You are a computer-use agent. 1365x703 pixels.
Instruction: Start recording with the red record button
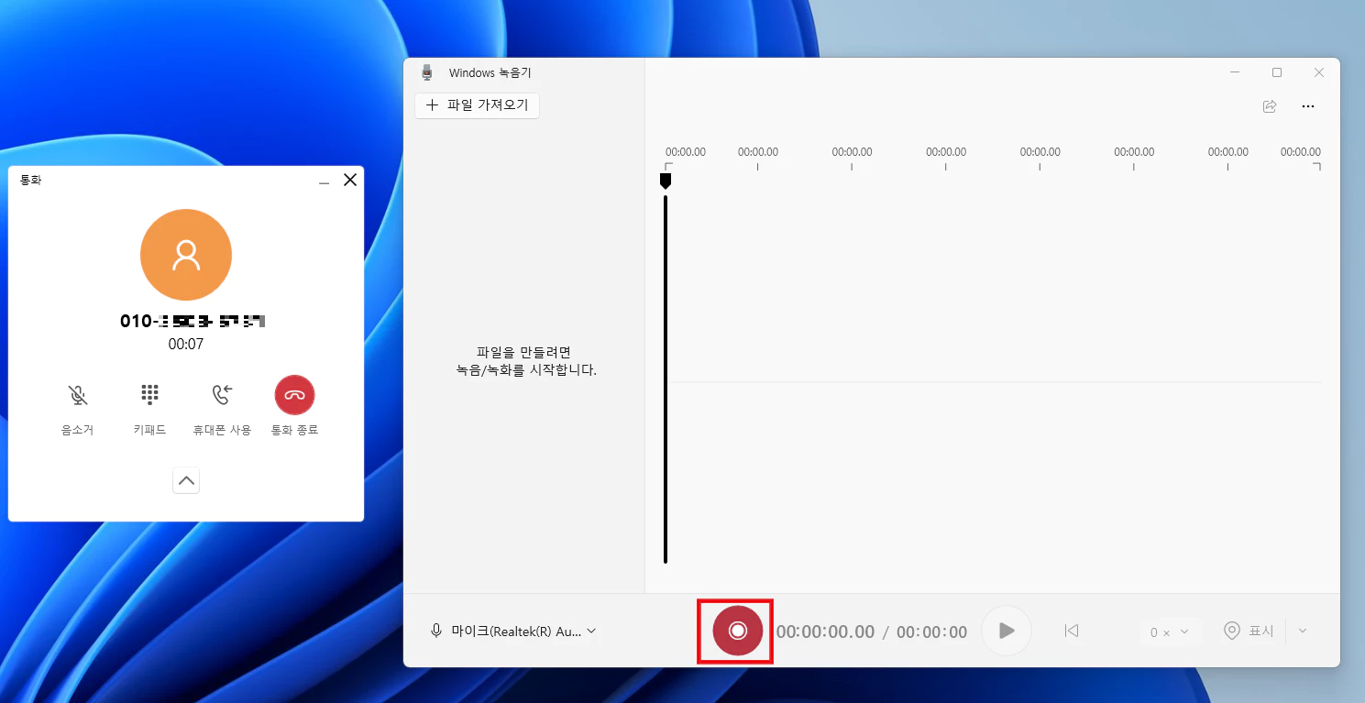737,631
